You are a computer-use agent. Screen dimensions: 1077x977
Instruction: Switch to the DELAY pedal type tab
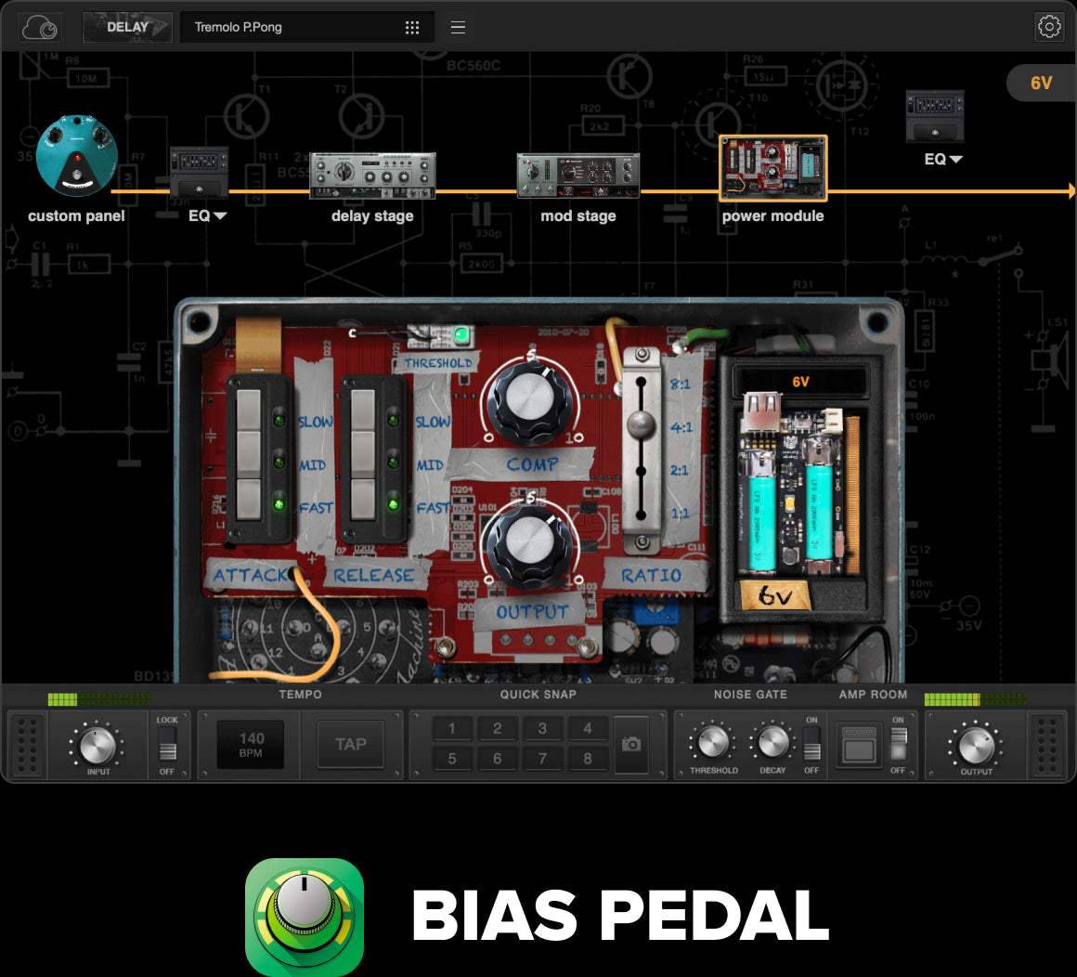coord(127,27)
